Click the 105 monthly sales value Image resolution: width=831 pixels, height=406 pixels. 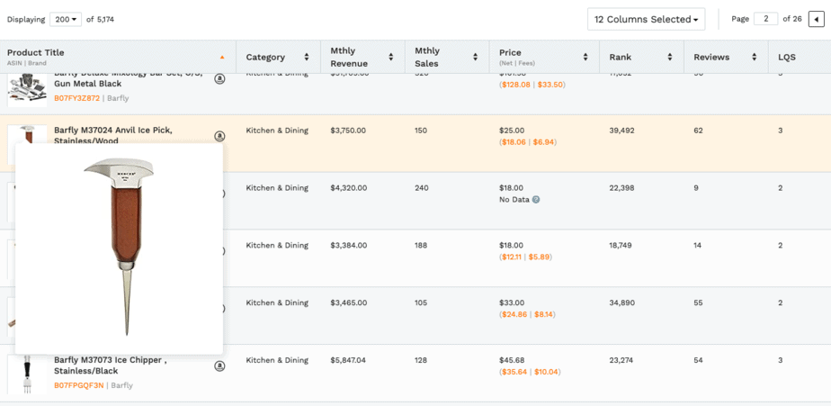[421, 302]
